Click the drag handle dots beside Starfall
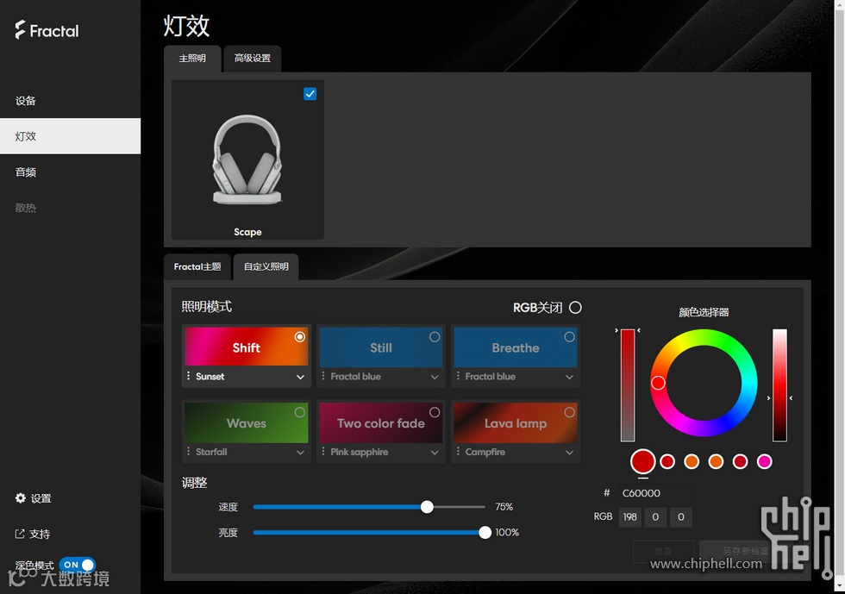The width and height of the screenshot is (845, 594). click(x=188, y=451)
